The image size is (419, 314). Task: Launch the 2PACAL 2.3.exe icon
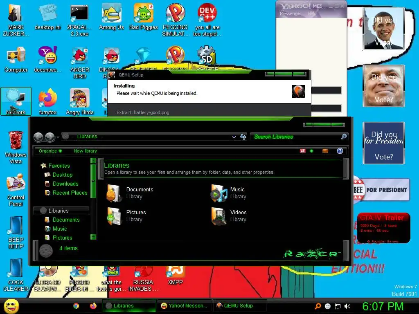[x=79, y=20]
